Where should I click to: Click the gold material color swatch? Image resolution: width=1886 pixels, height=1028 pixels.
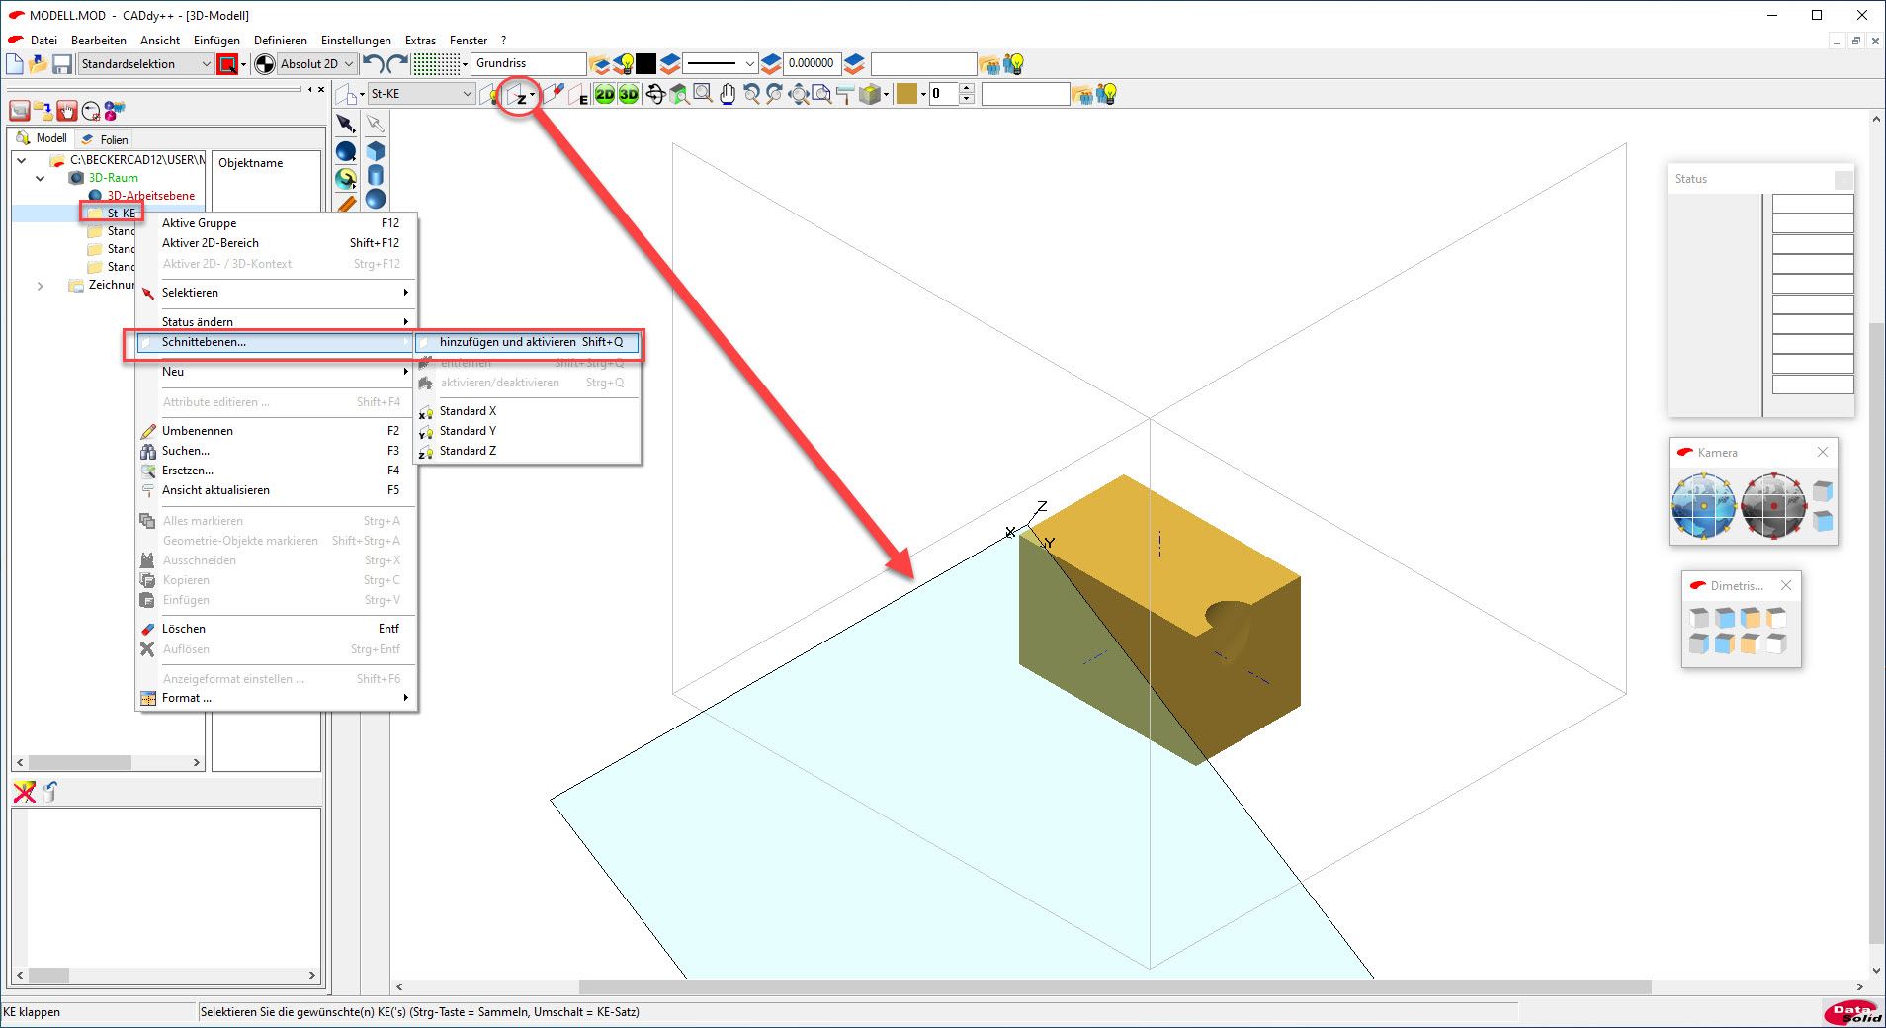(906, 94)
